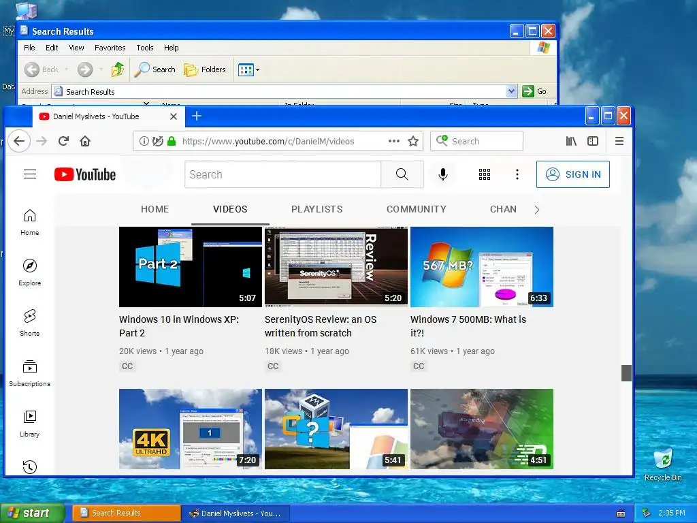Open YouTube settings three-dot menu
This screenshot has width=697, height=523.
coord(517,174)
